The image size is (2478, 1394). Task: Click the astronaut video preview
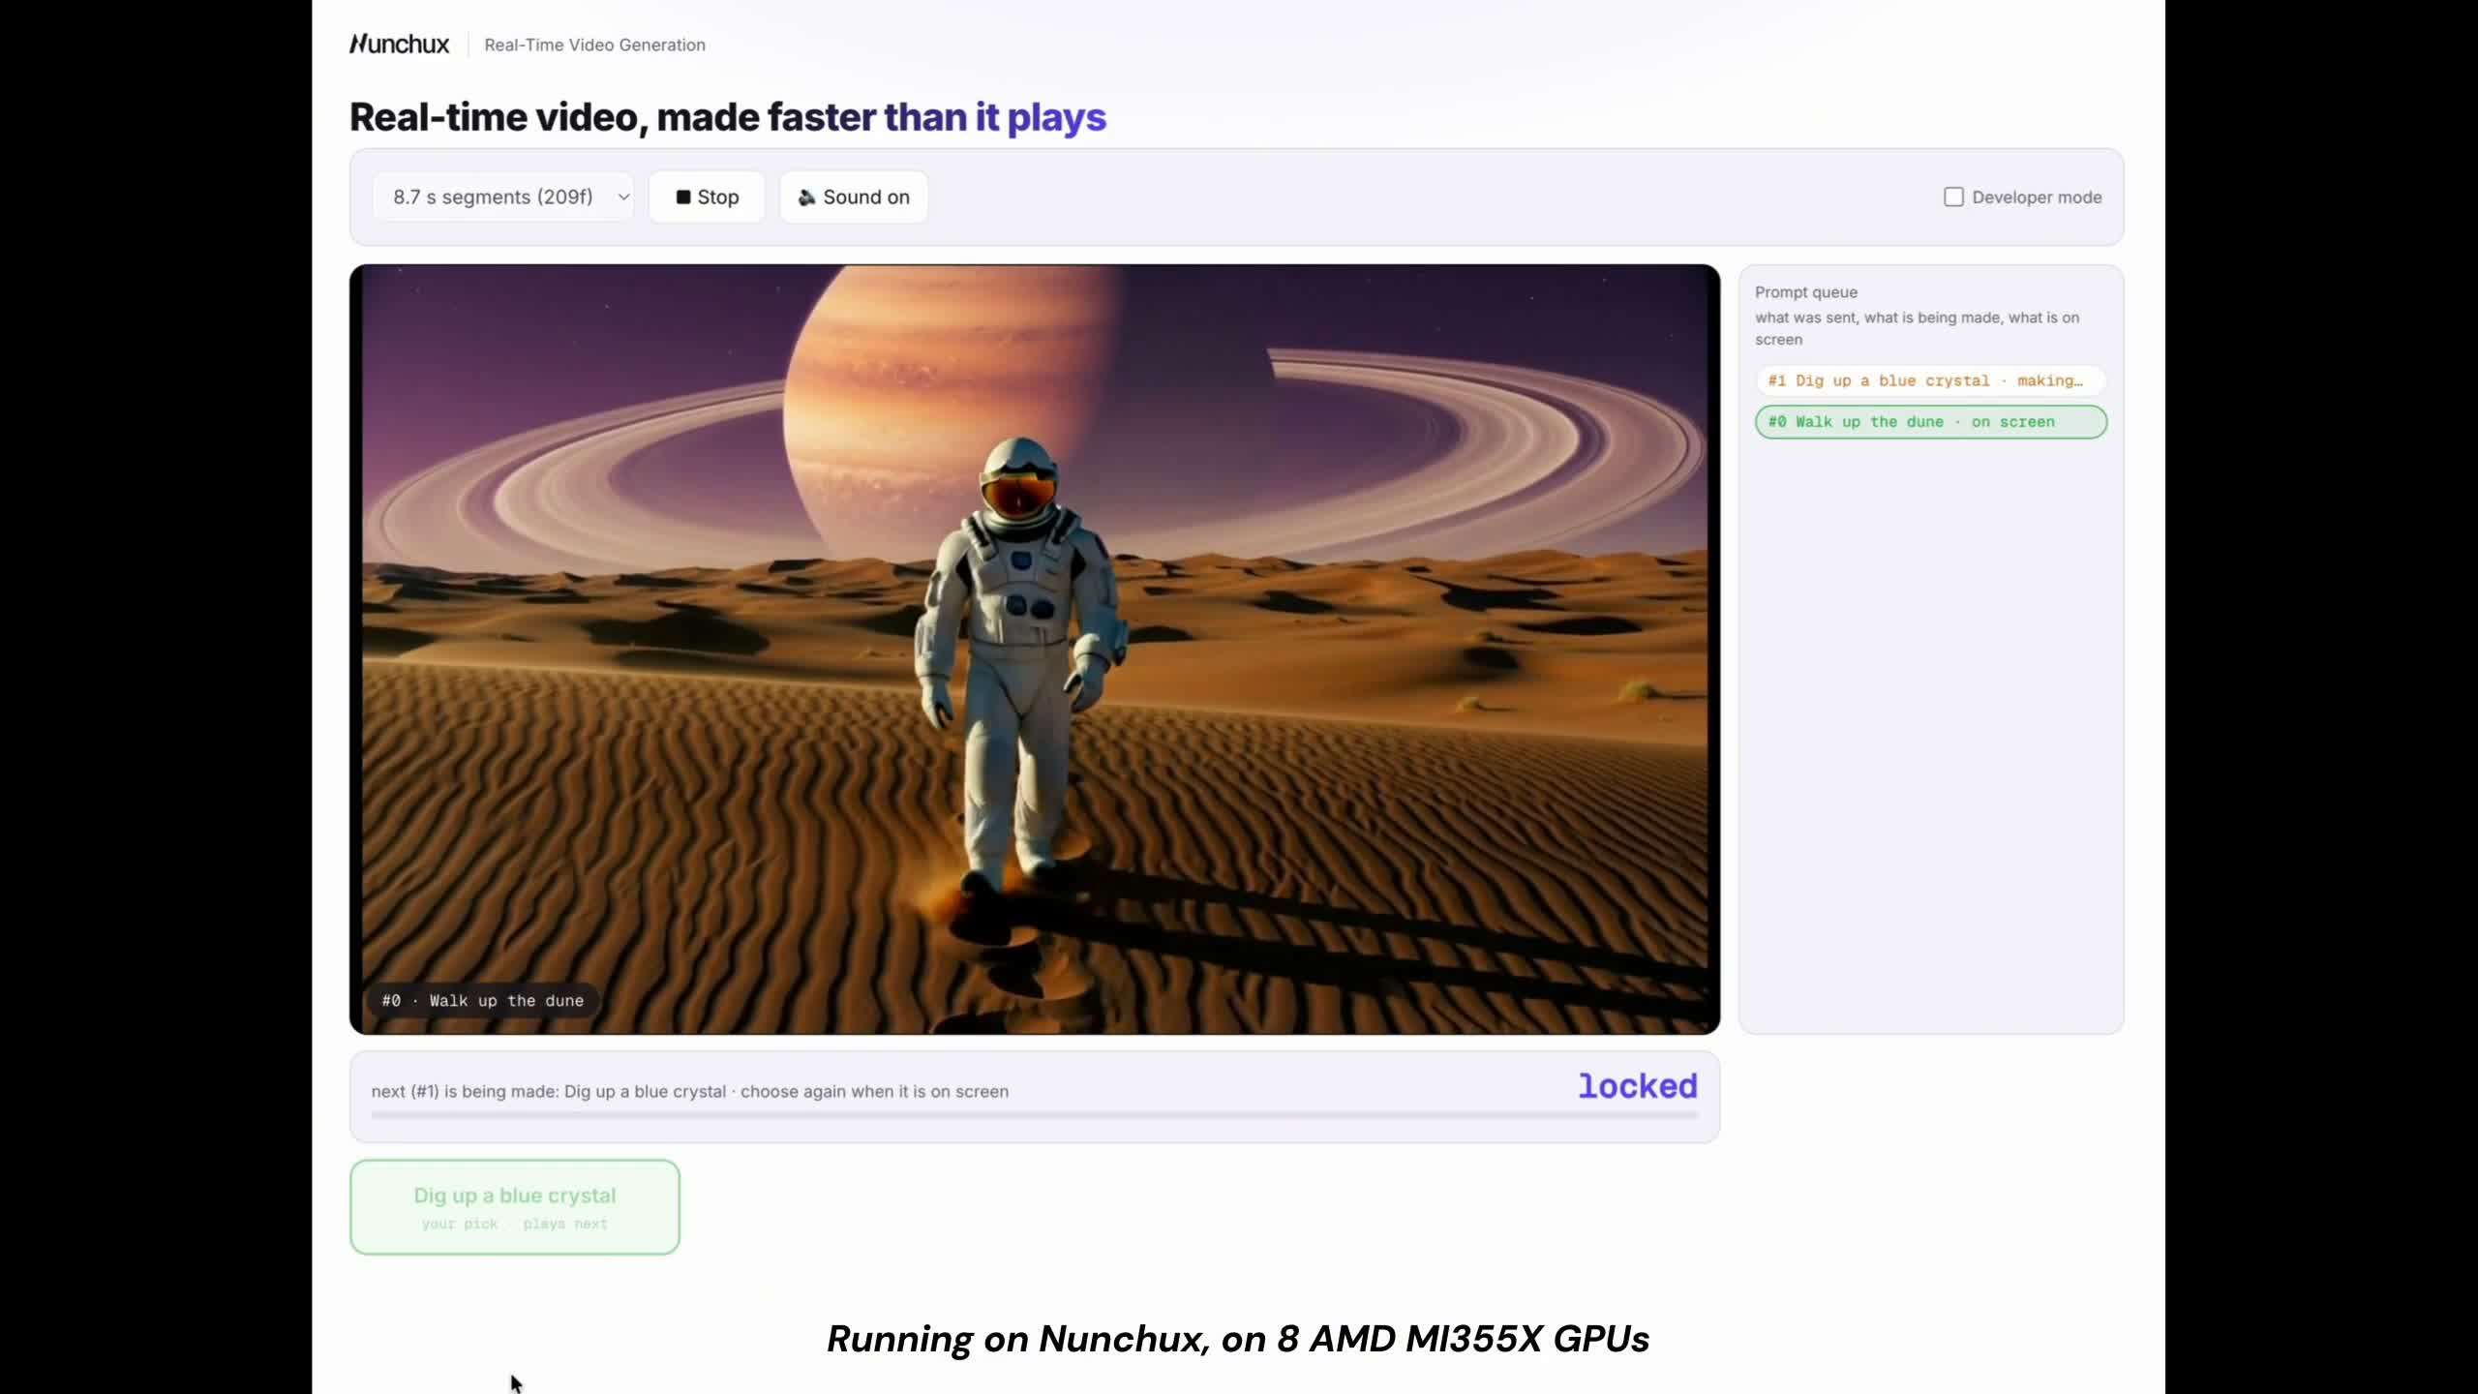point(1035,650)
